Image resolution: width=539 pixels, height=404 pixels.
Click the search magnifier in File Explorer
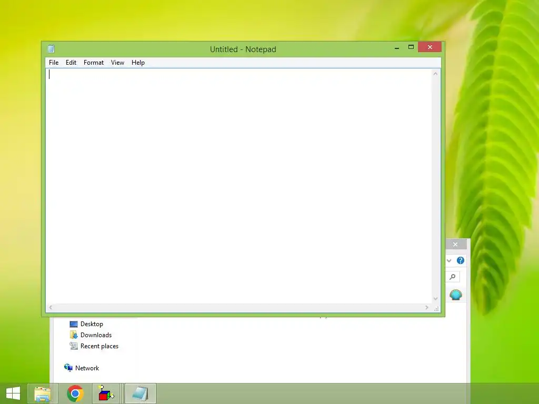(453, 277)
